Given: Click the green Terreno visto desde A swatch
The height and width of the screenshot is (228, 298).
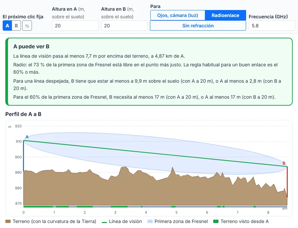Looking at the screenshot, I should pos(216,221).
